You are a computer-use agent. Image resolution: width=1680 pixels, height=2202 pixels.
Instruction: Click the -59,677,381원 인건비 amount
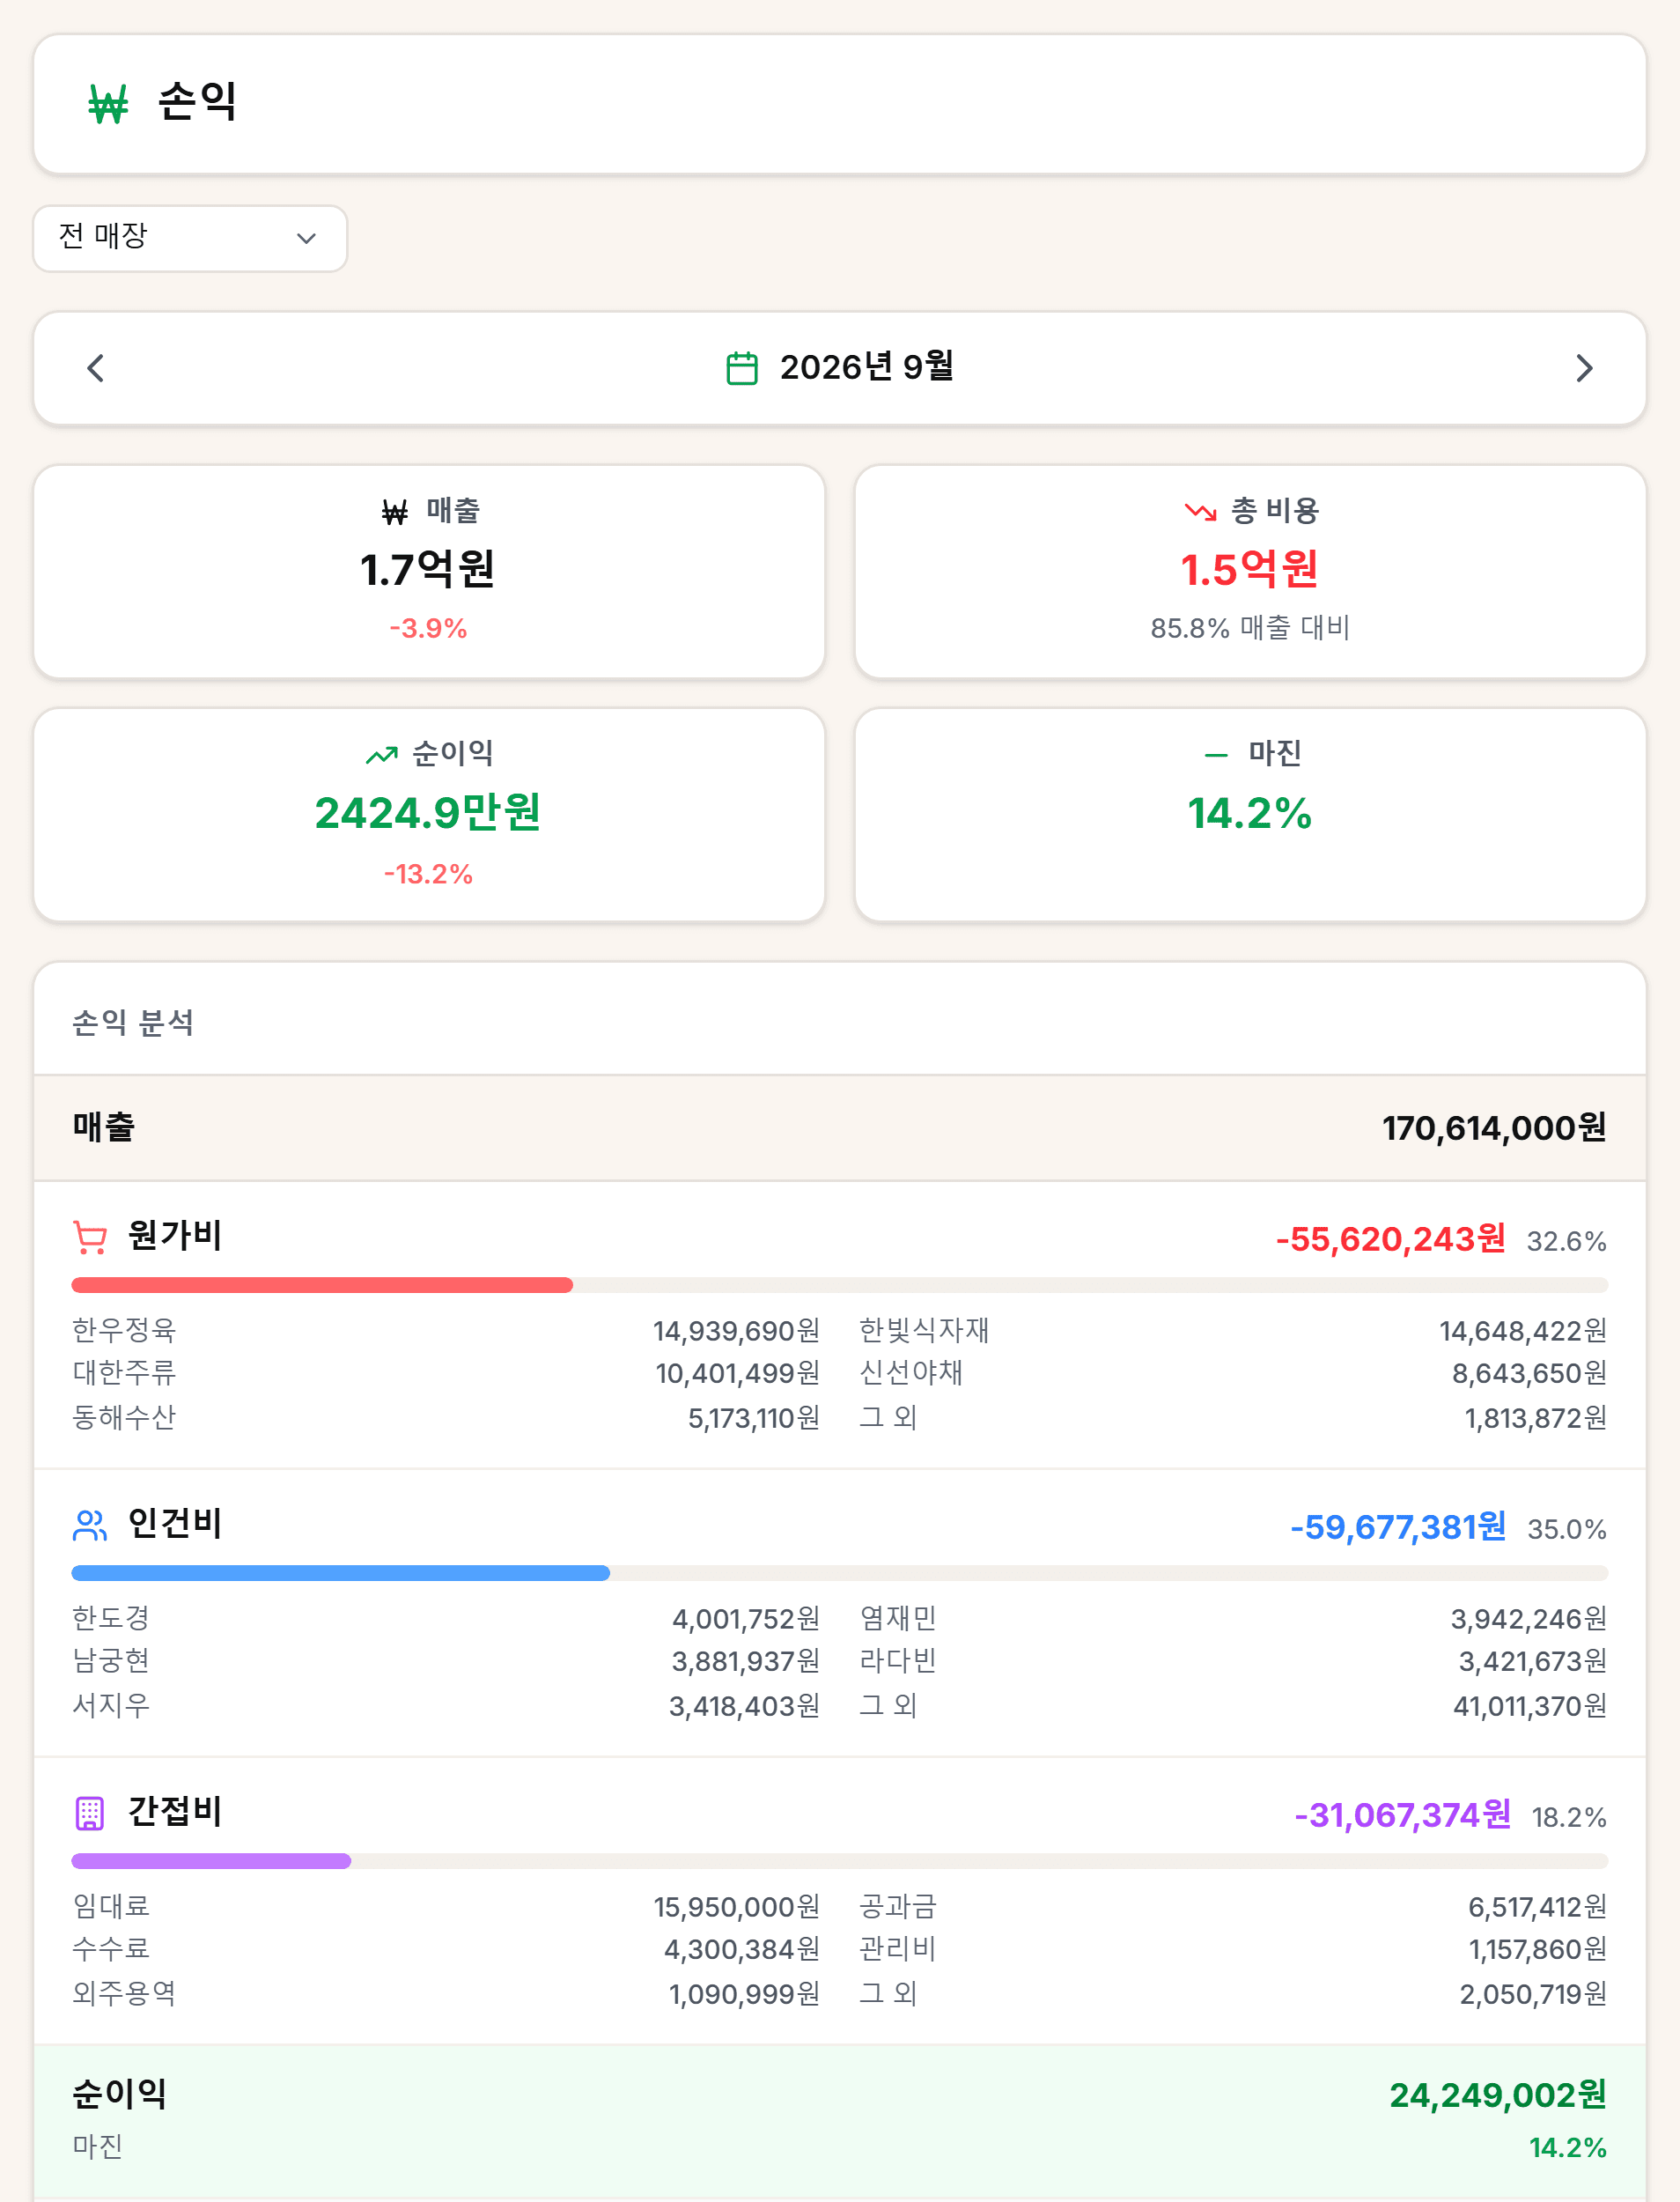[x=1398, y=1527]
